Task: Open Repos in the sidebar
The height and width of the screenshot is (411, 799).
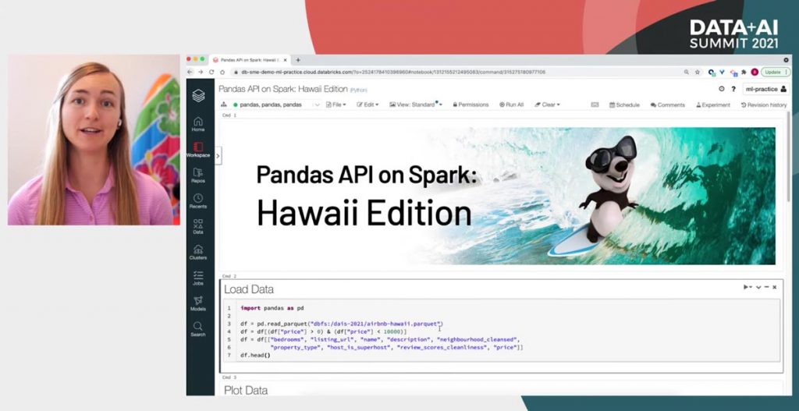Action: point(198,175)
